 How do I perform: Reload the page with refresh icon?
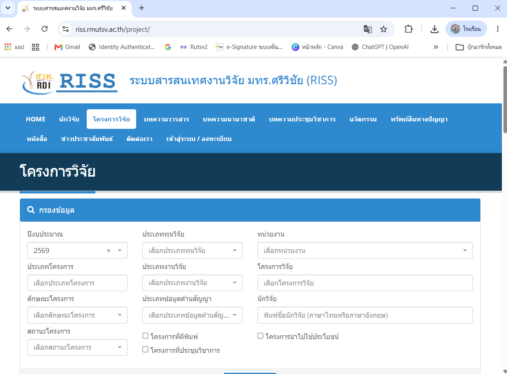pos(44,29)
